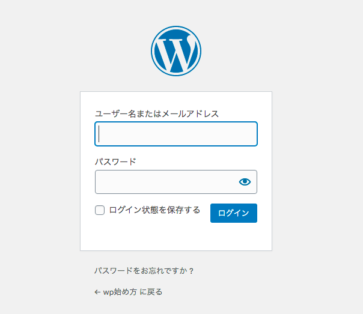Click the パスワード label above the field
Viewport: 363px width, 314px height.
coord(115,162)
